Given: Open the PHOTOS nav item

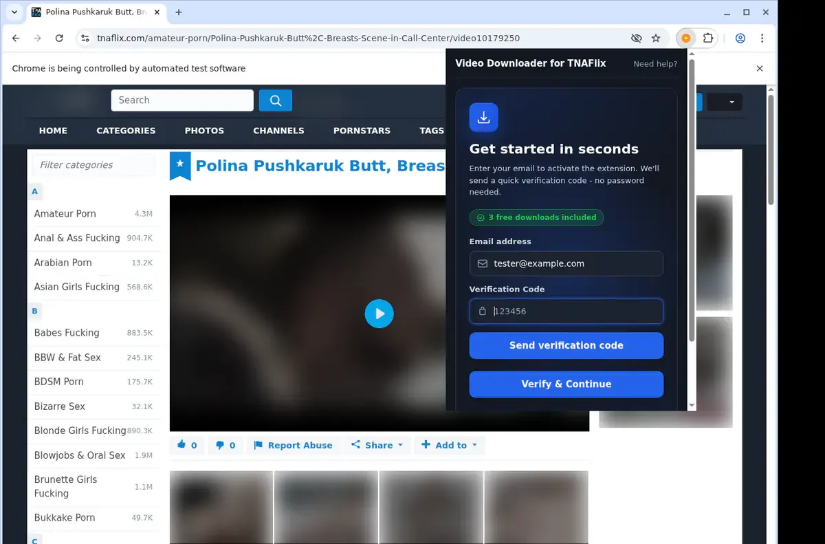Looking at the screenshot, I should 204,131.
